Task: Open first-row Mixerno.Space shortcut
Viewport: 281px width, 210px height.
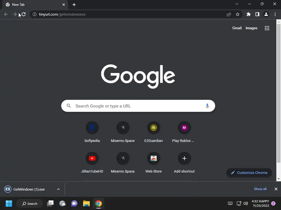Action: click(x=123, y=132)
